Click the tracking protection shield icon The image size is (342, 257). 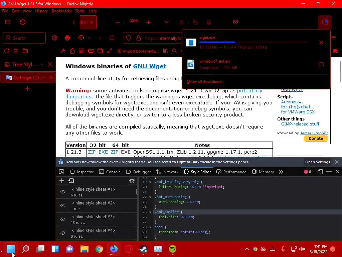pos(129,38)
